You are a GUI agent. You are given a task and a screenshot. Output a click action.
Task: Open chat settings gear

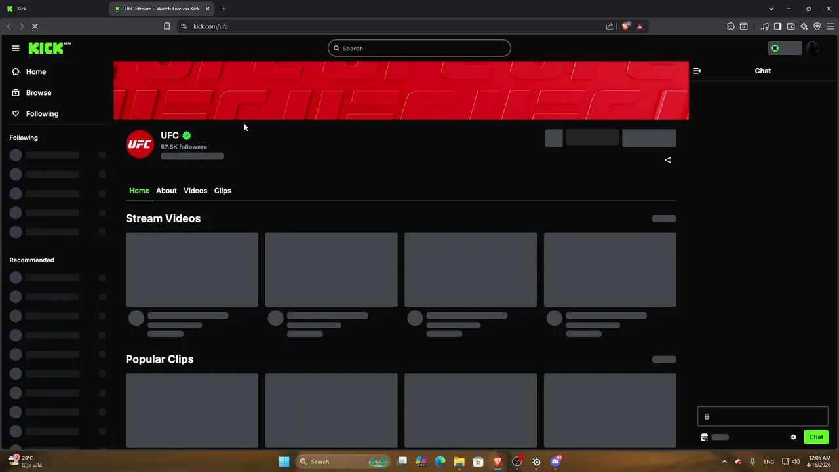[x=793, y=437]
